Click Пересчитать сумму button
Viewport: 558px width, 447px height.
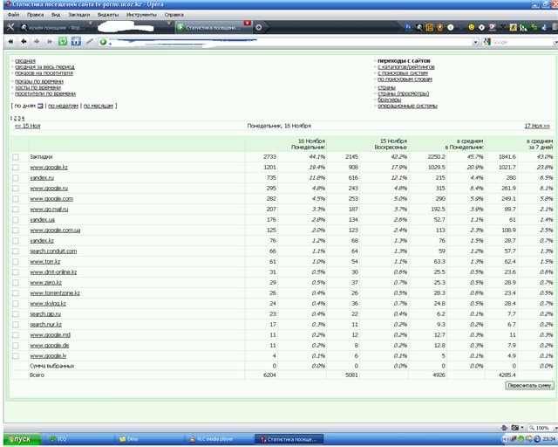pyautogui.click(x=529, y=385)
